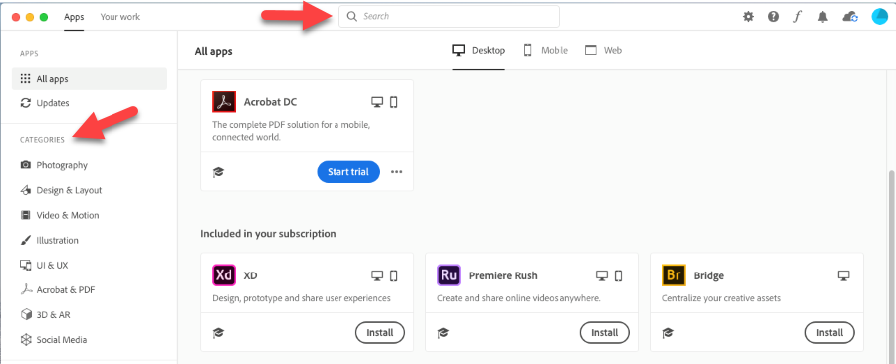896x364 pixels.
Task: Open the Acrobat DC more options ellipsis
Action: [396, 172]
